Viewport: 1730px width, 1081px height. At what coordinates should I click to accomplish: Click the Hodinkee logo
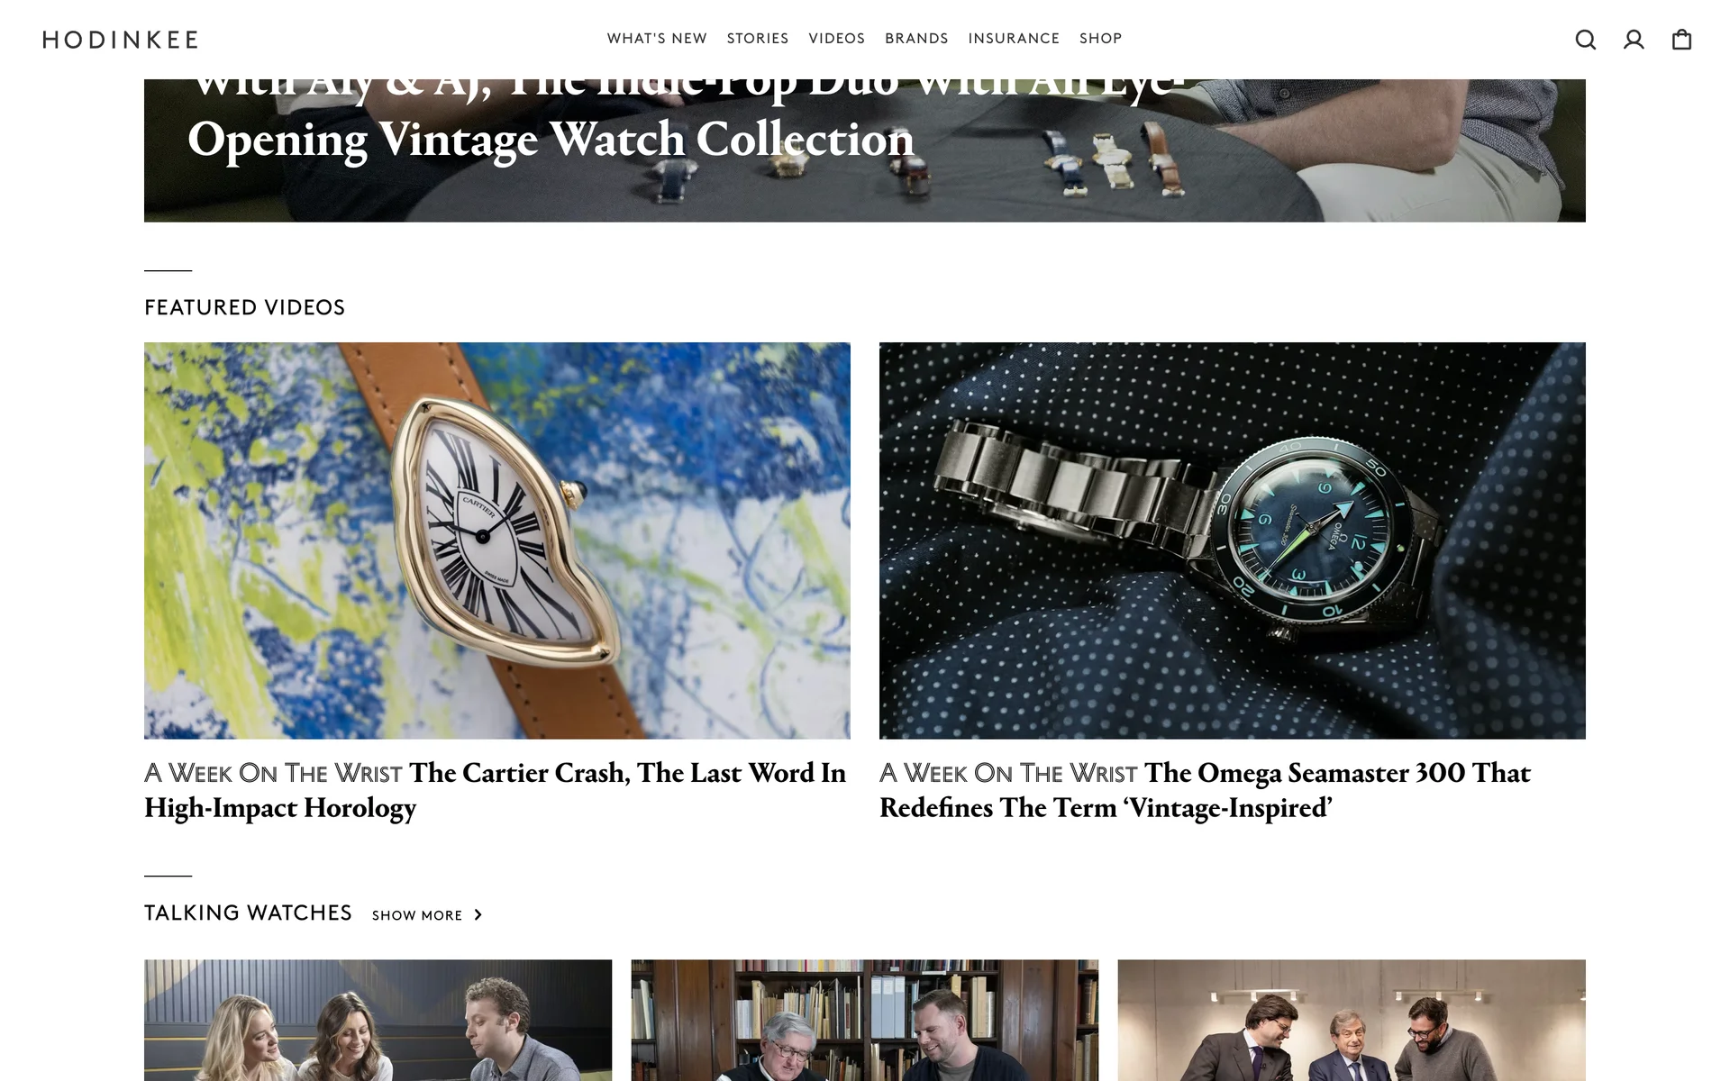[121, 40]
